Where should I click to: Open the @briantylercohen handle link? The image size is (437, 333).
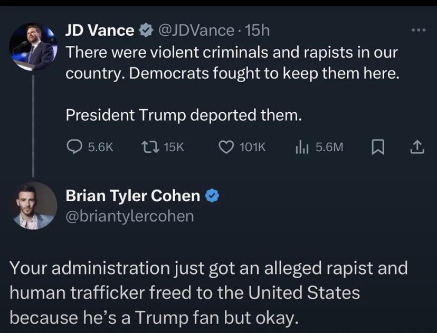[129, 216]
